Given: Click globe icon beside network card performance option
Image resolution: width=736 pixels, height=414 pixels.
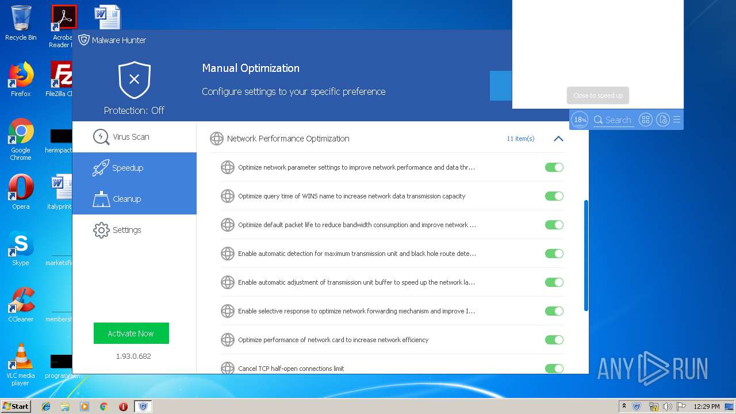Looking at the screenshot, I should point(228,340).
